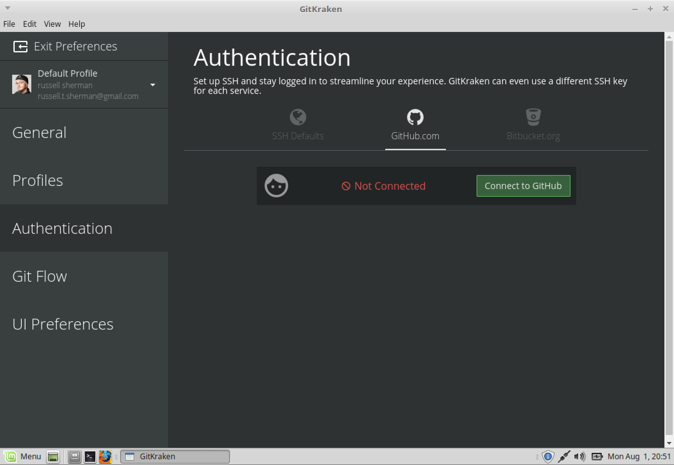Select the Authentication sidebar section
The width and height of the screenshot is (674, 465).
(x=84, y=228)
